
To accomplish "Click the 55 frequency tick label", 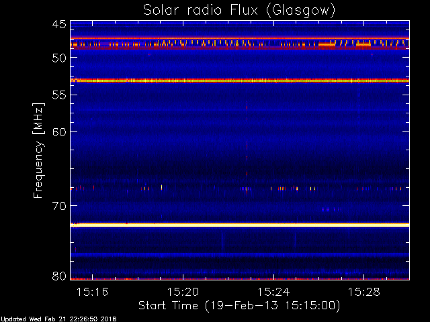I will pos(59,95).
